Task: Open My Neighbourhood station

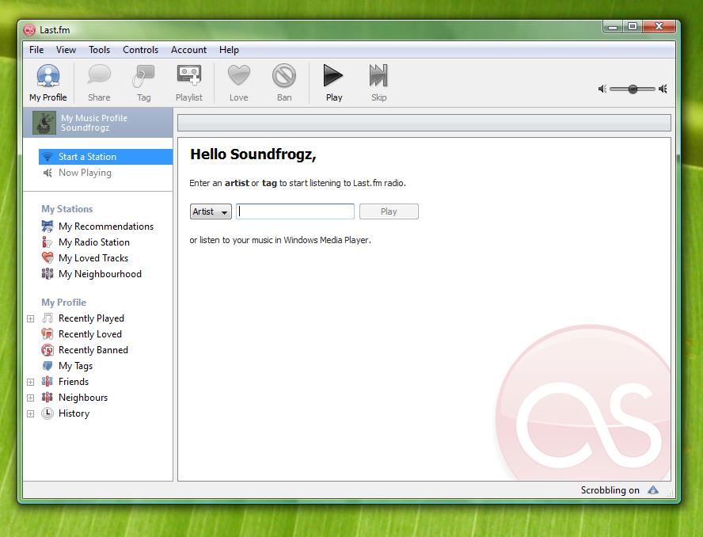Action: tap(92, 274)
